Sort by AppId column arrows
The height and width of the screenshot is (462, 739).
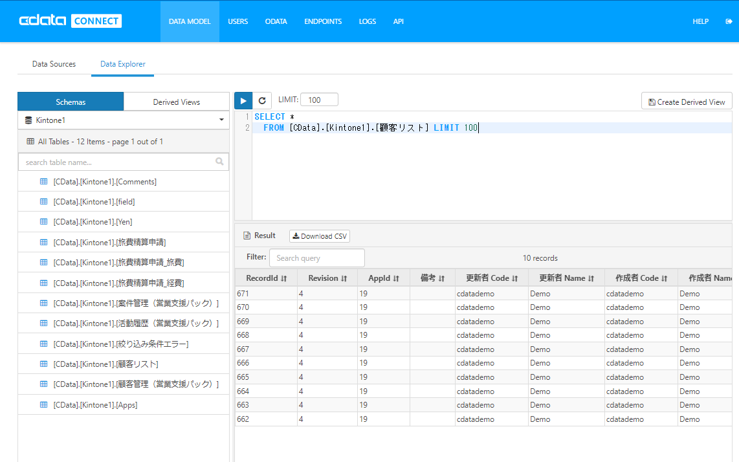click(x=396, y=279)
